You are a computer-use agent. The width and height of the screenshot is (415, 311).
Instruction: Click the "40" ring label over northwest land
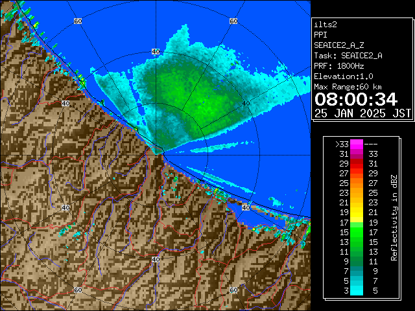pyautogui.click(x=65, y=104)
